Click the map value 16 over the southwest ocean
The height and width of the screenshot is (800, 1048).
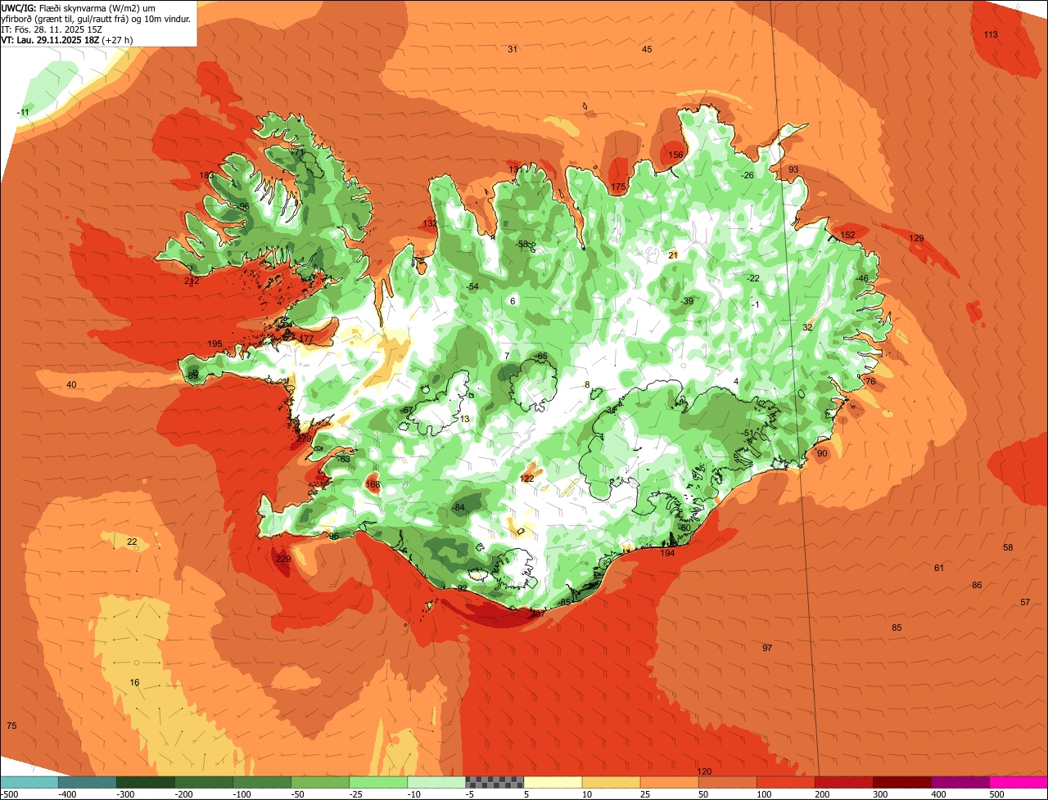(135, 682)
